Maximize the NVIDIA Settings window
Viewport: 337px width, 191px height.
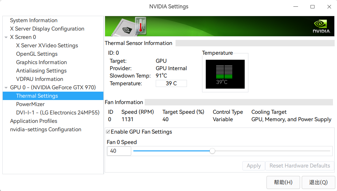tap(312, 7)
